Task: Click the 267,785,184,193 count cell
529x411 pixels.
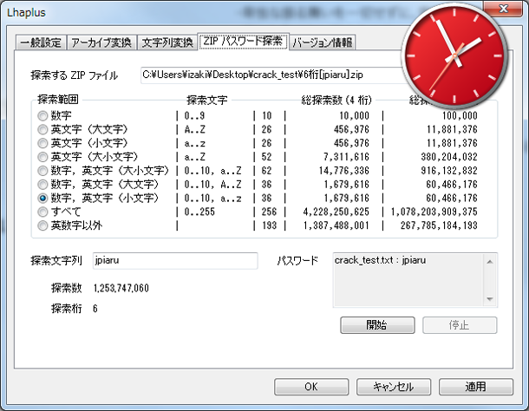Action: (439, 225)
